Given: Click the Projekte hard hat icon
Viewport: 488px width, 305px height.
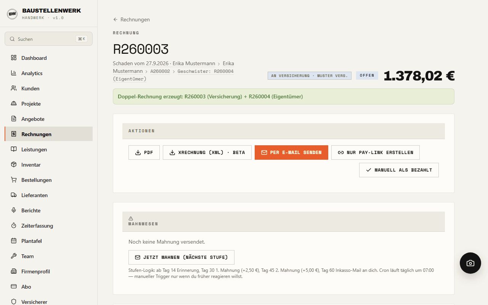Looking at the screenshot, I should (x=14, y=104).
